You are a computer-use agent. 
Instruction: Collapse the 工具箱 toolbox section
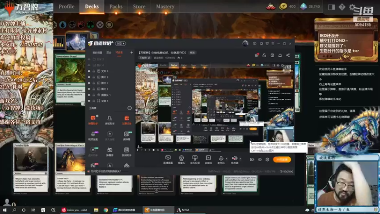[129, 108]
